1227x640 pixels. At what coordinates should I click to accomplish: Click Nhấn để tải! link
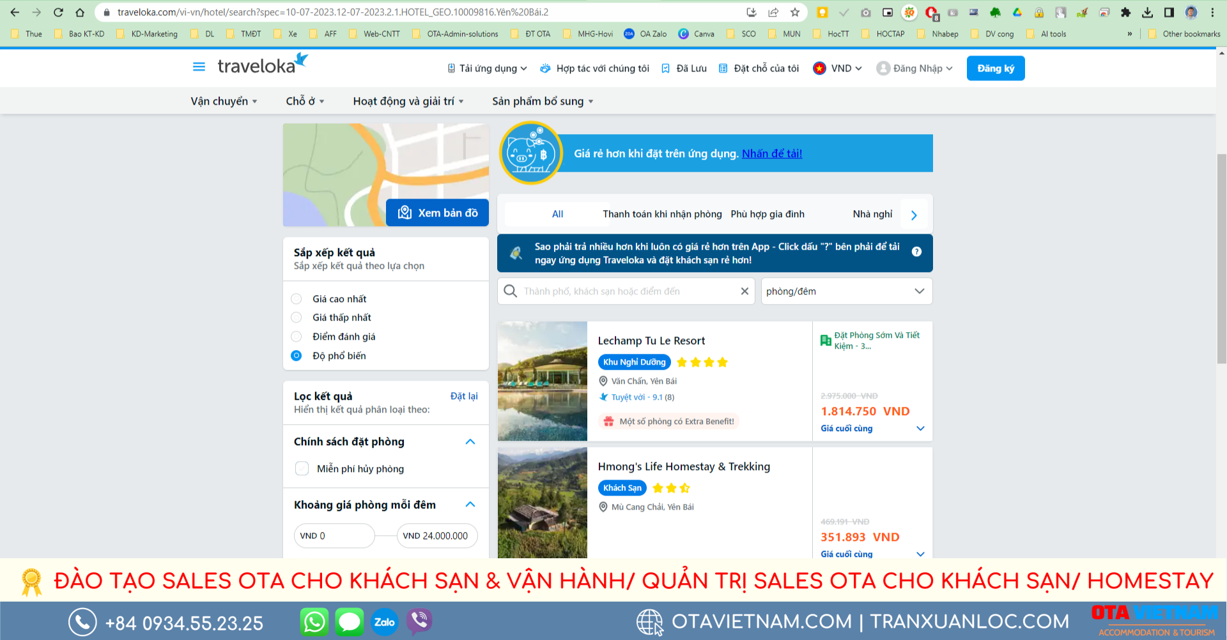(x=772, y=153)
